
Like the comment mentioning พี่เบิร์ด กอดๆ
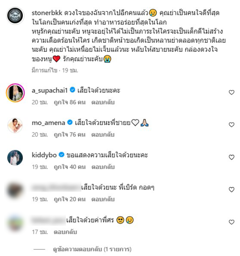coord(232,190)
